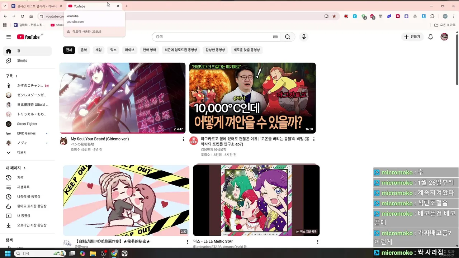This screenshot has height=258, width=459.
Task: Open かずのこチャンネル subscription
Action: pyautogui.click(x=27, y=86)
